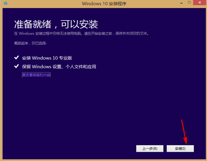Image resolution: width=207 pixels, height=161 pixels.
Task: Maximize the Windows 10 安装程序 window
Action: (x=189, y=2)
